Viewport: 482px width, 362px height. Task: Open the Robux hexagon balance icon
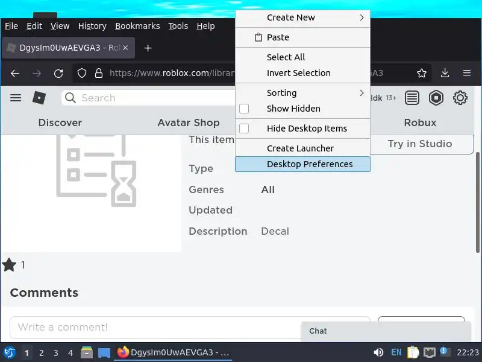[436, 98]
